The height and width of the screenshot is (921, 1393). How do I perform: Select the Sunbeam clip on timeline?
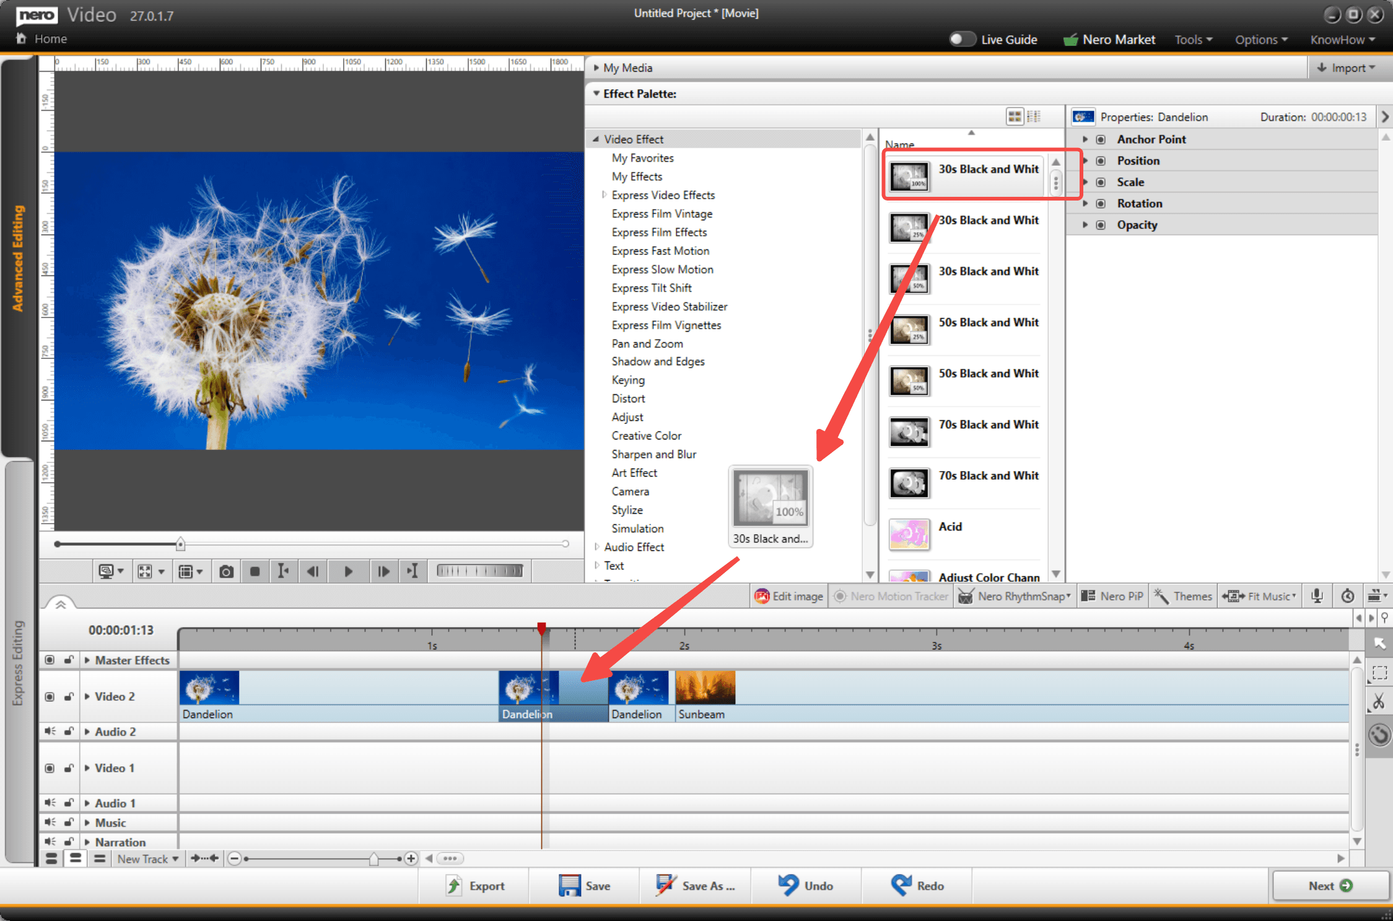[x=705, y=696]
